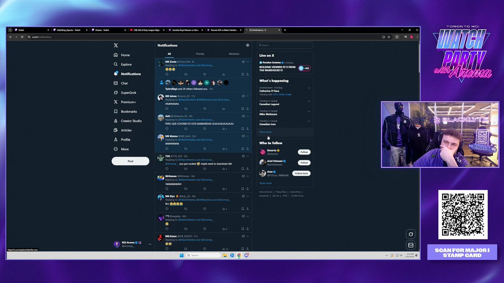The height and width of the screenshot is (283, 504).
Task: Open the floating messages envelope button
Action: coord(411,245)
